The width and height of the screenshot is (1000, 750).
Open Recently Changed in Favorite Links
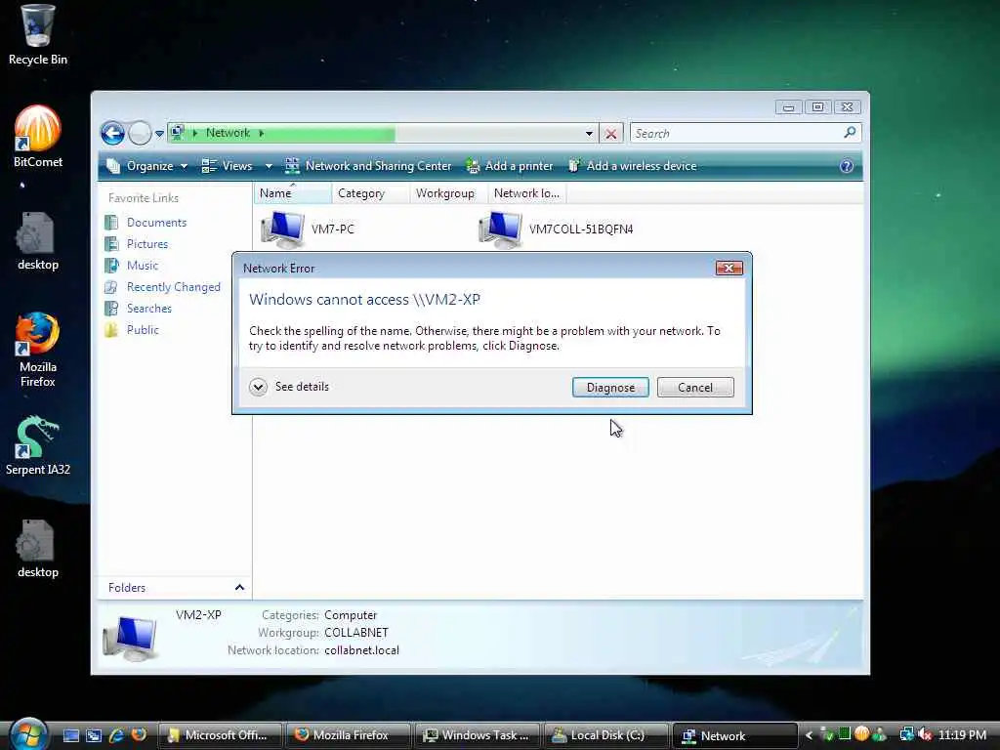pos(174,287)
